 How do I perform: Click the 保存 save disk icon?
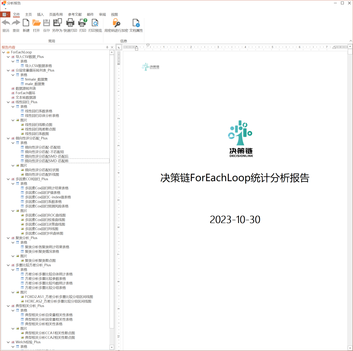(x=46, y=23)
